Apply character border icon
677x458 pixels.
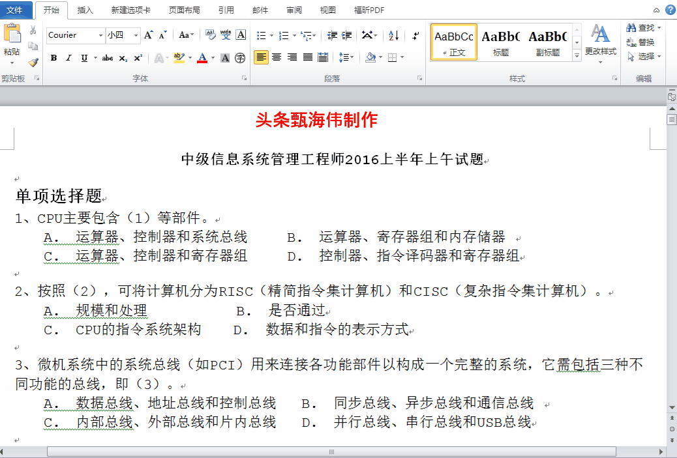pyautogui.click(x=241, y=35)
